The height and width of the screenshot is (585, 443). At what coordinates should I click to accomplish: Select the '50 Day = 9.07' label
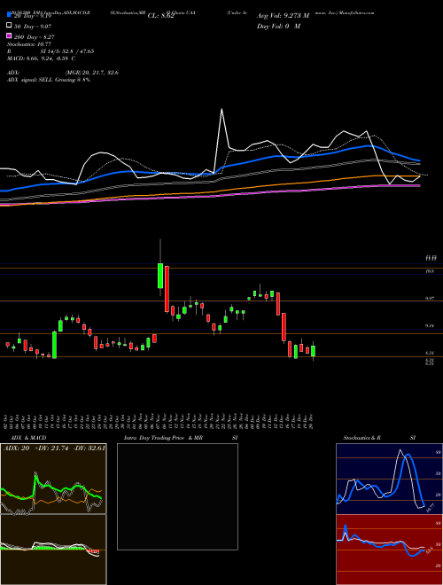(33, 27)
